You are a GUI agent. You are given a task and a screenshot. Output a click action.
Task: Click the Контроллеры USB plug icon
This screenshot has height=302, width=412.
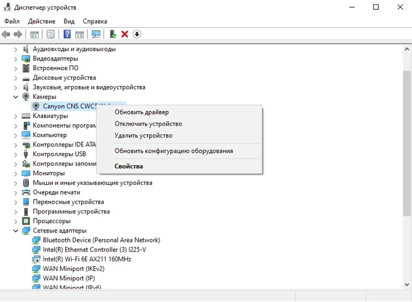26,154
